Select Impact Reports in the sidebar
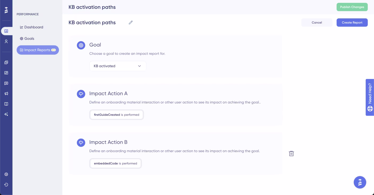 (37, 50)
